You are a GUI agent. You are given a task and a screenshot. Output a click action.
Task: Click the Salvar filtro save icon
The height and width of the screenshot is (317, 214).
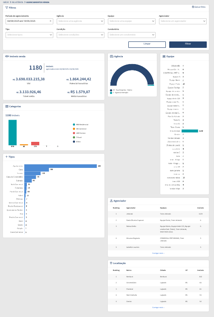193,7
